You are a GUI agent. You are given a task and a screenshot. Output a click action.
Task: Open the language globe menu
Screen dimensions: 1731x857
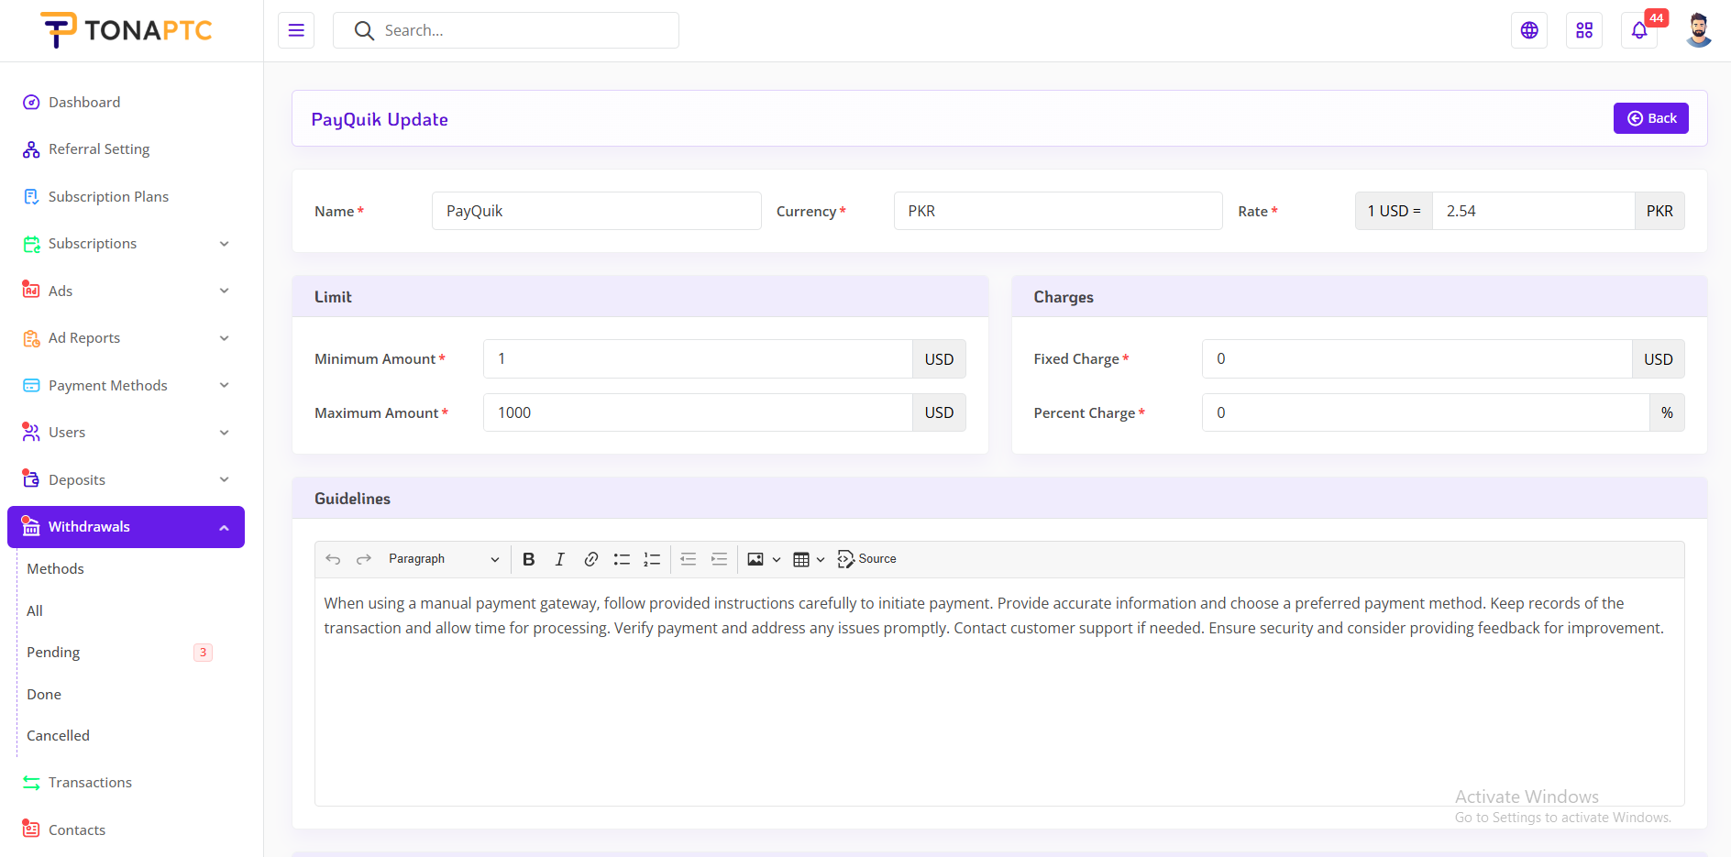[x=1529, y=30]
